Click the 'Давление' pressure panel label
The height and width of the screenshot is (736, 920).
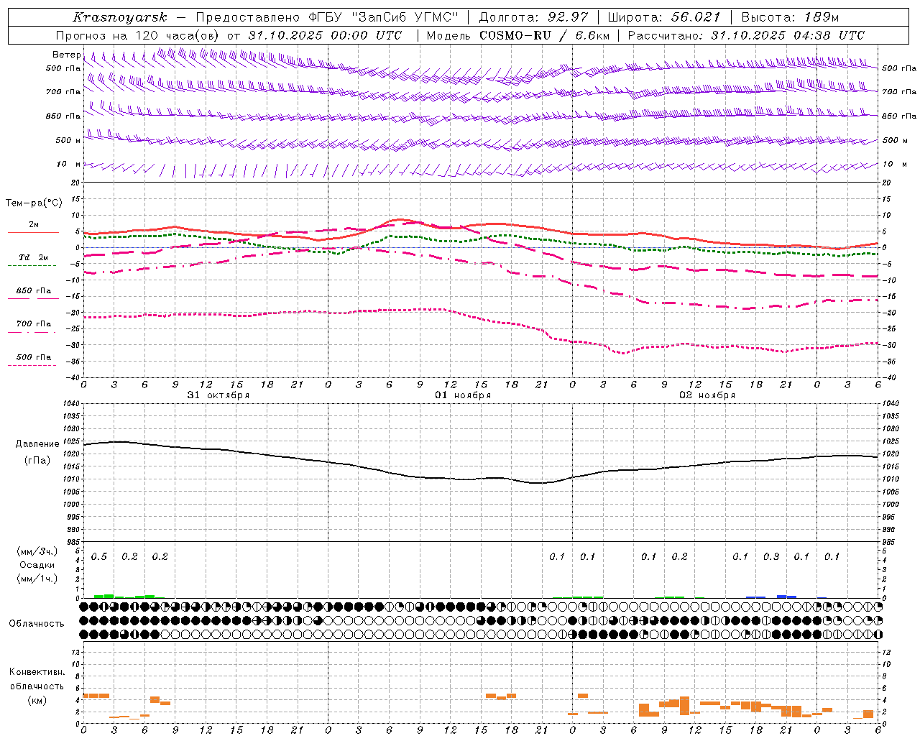[37, 444]
